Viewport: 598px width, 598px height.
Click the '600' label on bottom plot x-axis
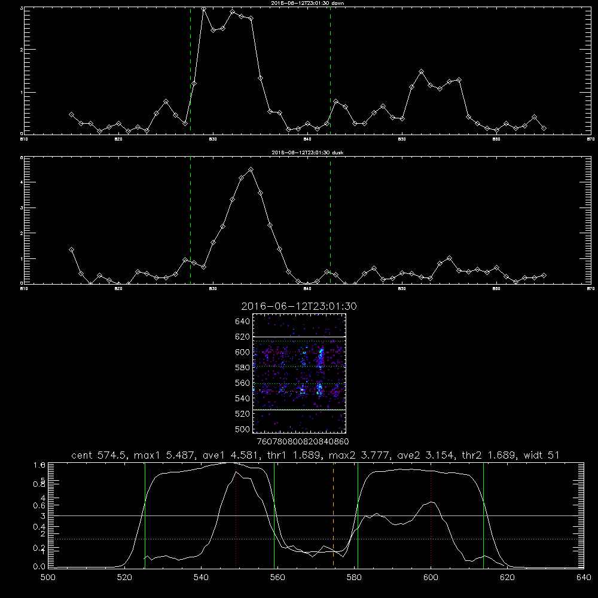tap(431, 578)
